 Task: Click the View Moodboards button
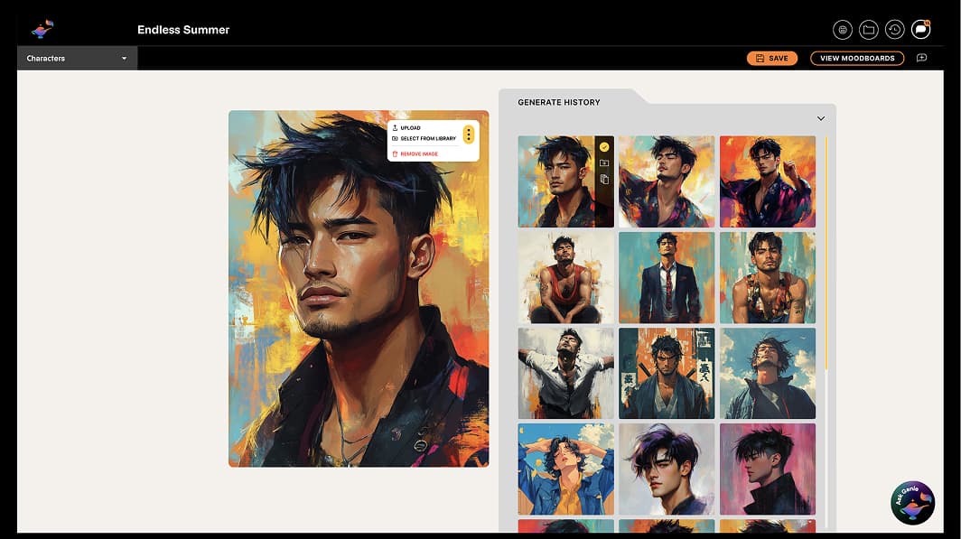[857, 58]
